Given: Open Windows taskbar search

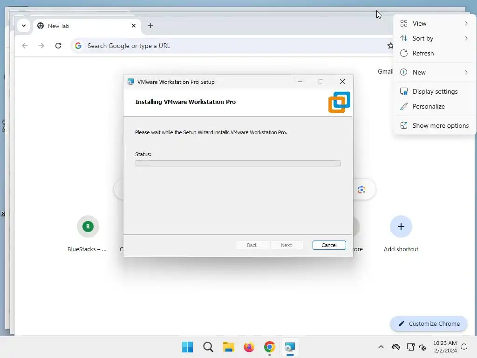Looking at the screenshot, I should (208, 347).
